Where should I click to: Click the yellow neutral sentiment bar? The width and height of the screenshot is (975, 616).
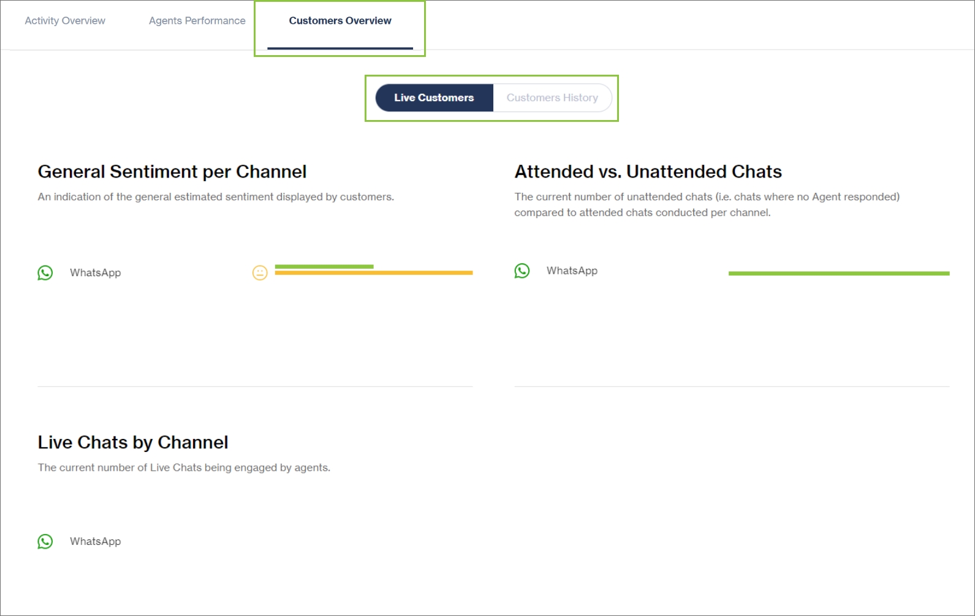(x=374, y=273)
